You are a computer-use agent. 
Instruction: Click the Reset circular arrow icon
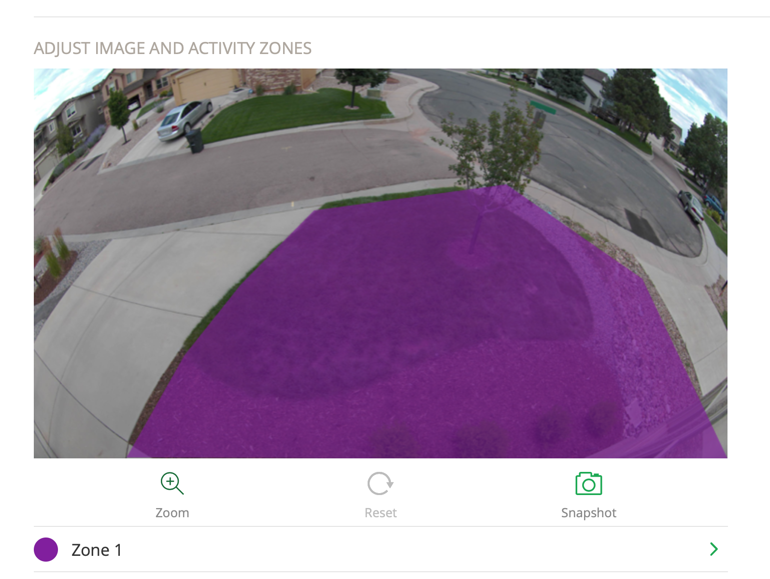pyautogui.click(x=380, y=483)
